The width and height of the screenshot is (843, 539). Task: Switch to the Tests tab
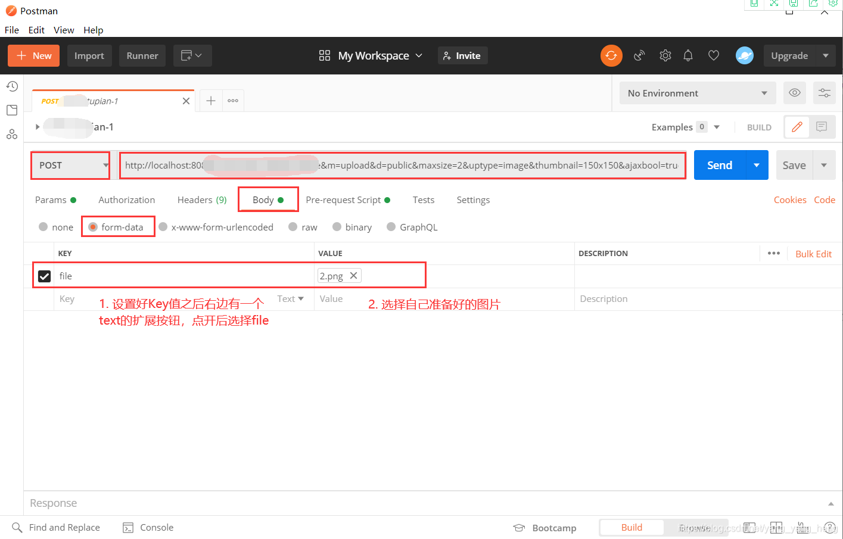(424, 200)
